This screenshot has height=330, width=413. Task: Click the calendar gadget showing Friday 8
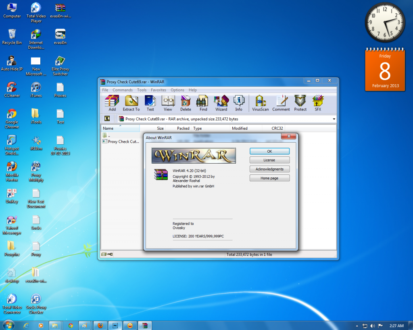385,70
